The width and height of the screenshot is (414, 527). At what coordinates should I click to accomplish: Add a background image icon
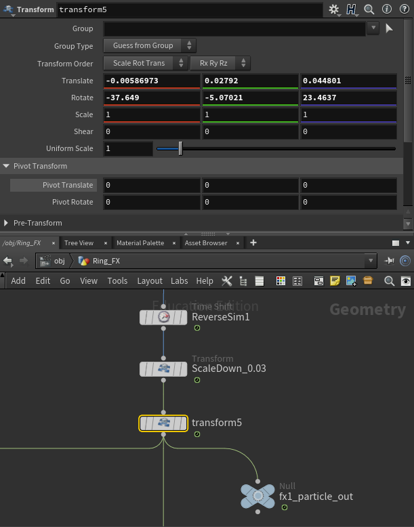point(351,281)
